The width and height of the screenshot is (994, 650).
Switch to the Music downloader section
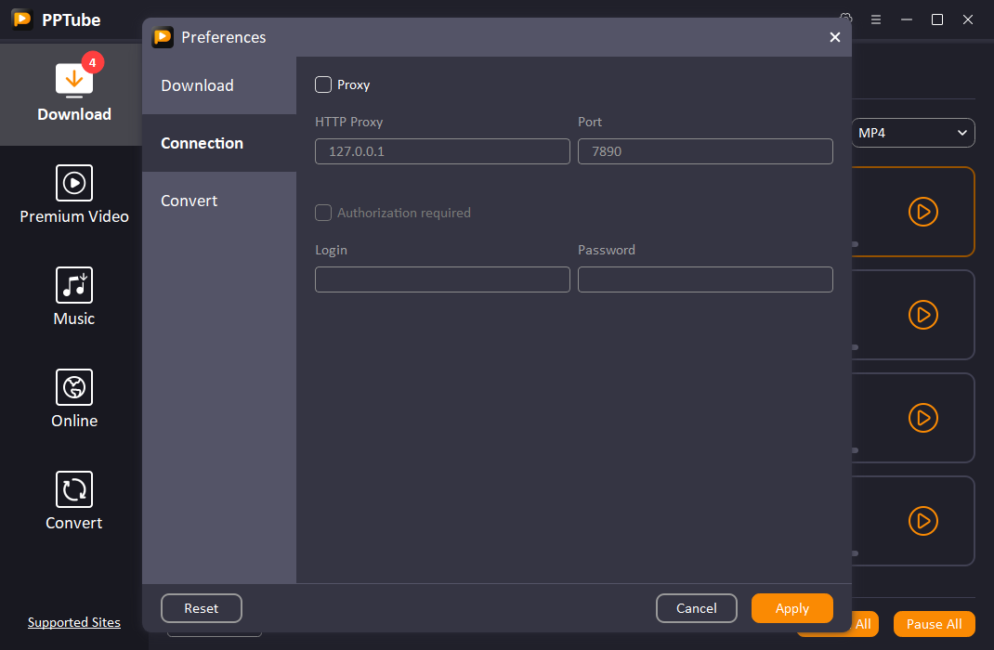pyautogui.click(x=74, y=297)
